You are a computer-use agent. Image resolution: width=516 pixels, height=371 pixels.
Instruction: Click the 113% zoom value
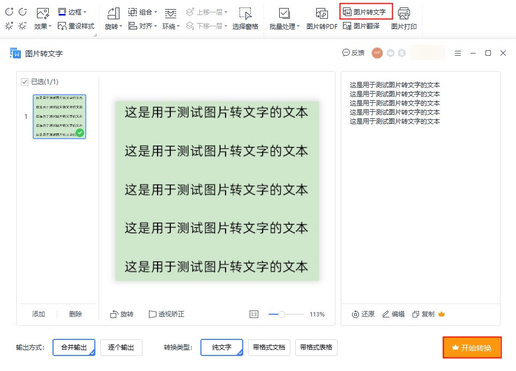pyautogui.click(x=317, y=314)
